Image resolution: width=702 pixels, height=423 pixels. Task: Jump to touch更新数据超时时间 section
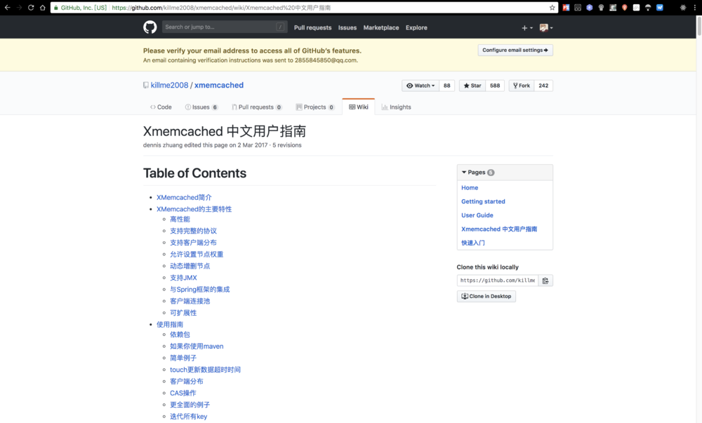click(x=205, y=370)
